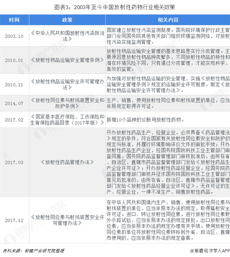Select the 政策 column header
Image resolution: width=230 pixels, height=257 pixels.
[67, 20]
